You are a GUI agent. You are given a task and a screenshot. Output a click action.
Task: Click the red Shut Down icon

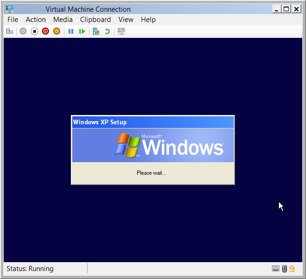point(45,31)
